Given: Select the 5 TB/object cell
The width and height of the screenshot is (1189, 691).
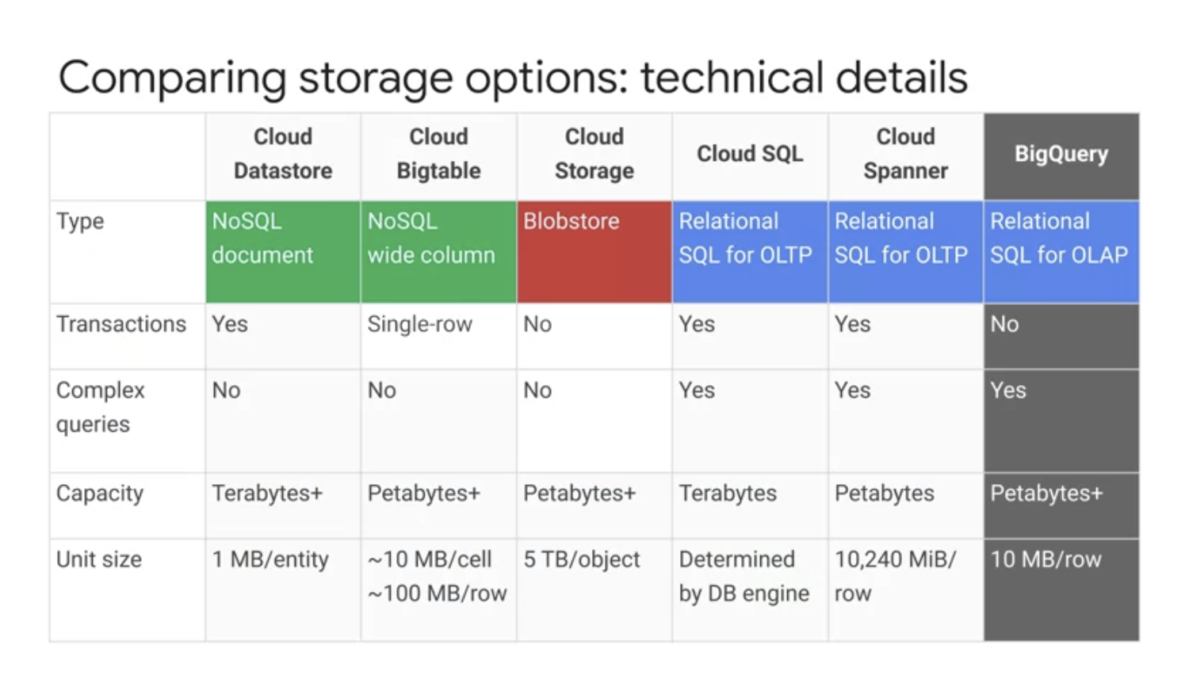Looking at the screenshot, I should click(x=594, y=590).
